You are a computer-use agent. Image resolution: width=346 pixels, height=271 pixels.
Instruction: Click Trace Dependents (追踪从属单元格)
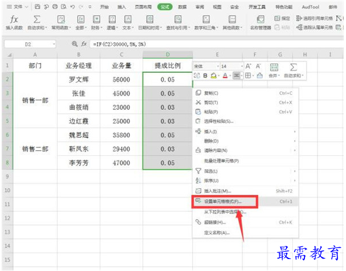[314, 27]
